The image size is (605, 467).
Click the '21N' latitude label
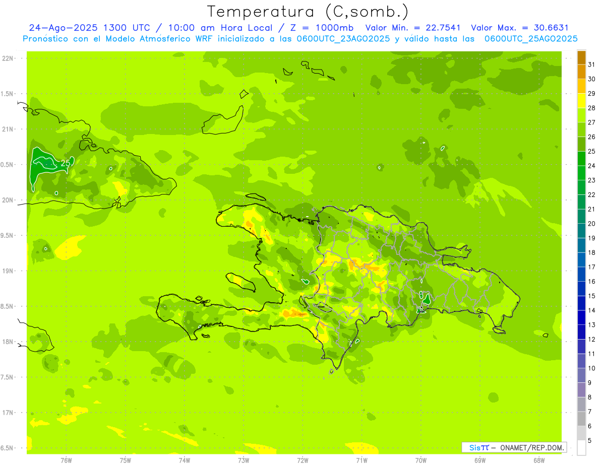tap(7, 129)
